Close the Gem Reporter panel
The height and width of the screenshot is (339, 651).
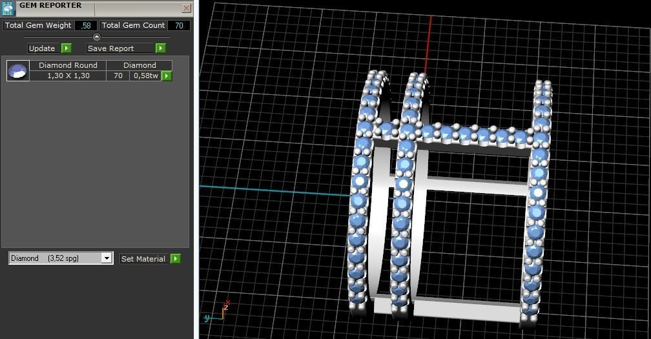click(187, 8)
